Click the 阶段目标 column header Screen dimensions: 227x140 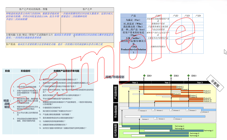pos(26,71)
